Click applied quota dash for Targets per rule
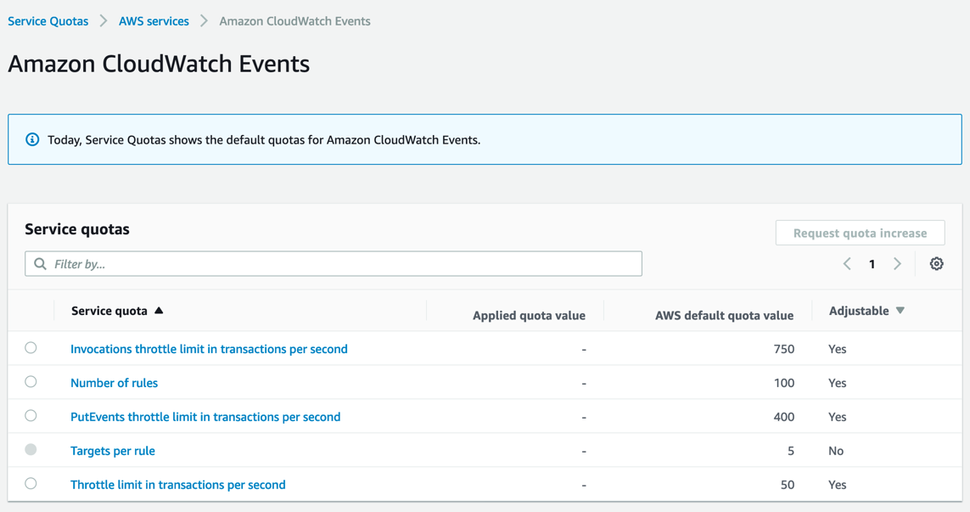 [583, 452]
